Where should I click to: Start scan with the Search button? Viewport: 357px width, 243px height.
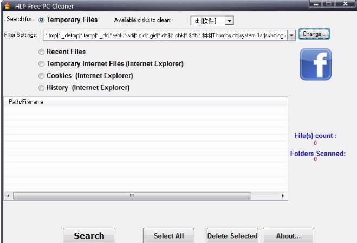[89, 235]
